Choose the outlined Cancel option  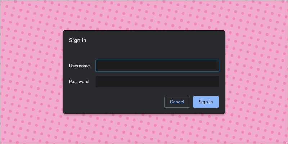pos(177,102)
